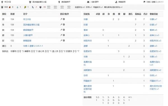
Task: Open the 看破Lv5 activated skill link
Action: pyautogui.click(x=153, y=30)
